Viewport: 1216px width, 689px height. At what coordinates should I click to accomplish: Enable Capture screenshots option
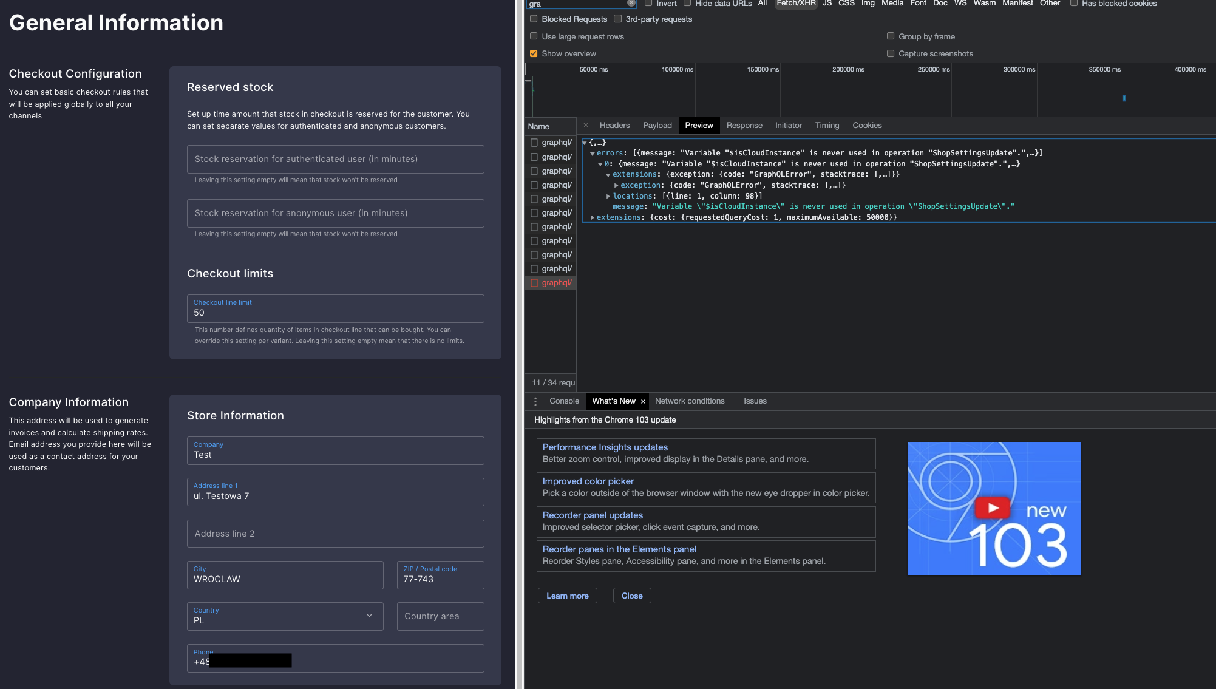(x=891, y=53)
